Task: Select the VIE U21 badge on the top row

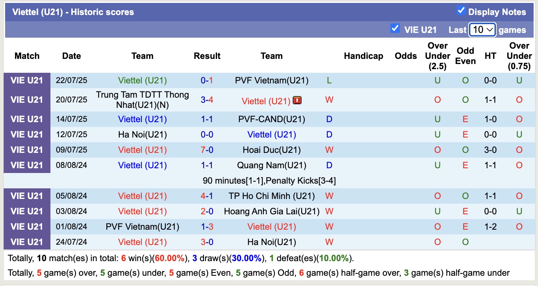Action: (27, 80)
